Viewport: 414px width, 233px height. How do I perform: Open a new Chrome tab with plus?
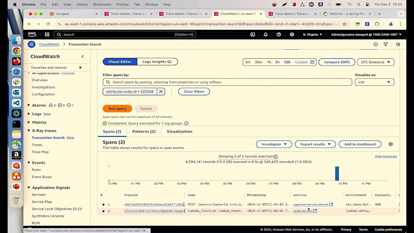click(x=379, y=14)
